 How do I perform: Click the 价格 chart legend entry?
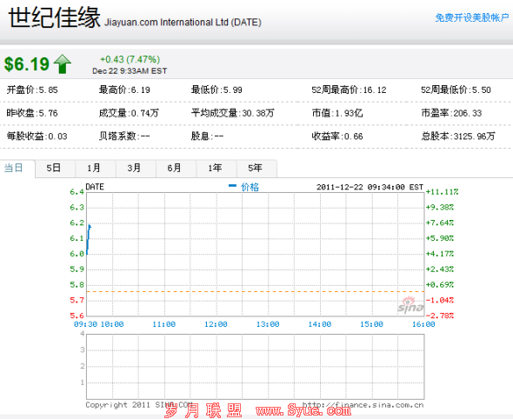pyautogui.click(x=243, y=187)
